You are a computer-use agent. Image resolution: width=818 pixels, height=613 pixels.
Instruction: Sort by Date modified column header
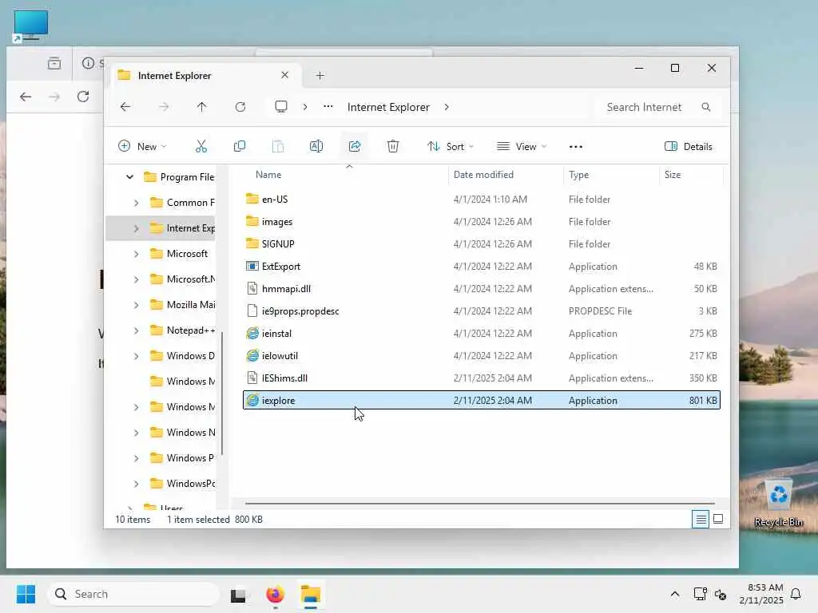(483, 175)
